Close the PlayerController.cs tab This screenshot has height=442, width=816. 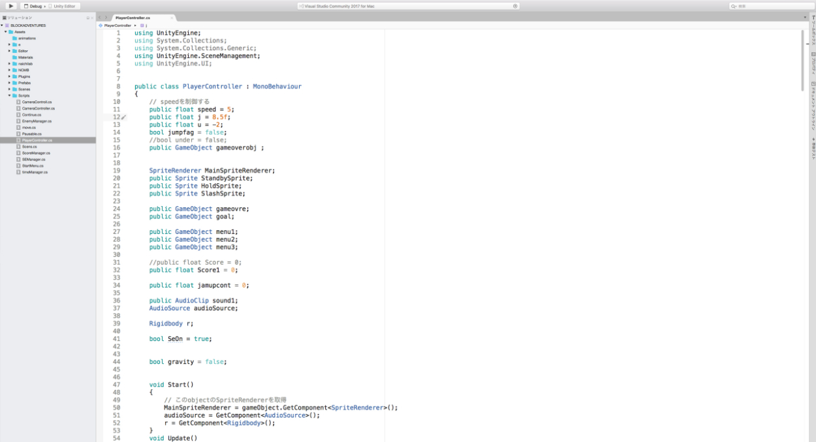tap(171, 18)
